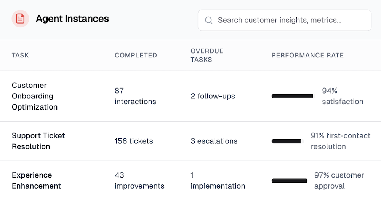Click the 1 implementation overdue cell
Screen dimensions: 381x197
218,181
